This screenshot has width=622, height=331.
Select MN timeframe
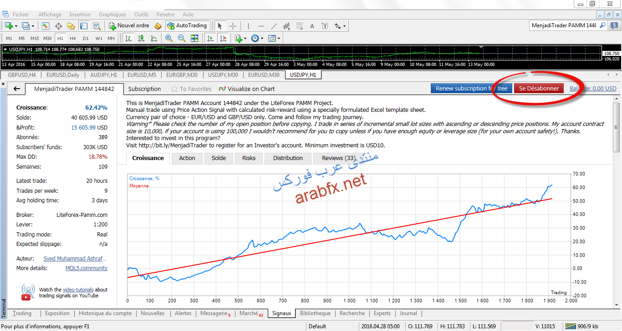[x=111, y=38]
